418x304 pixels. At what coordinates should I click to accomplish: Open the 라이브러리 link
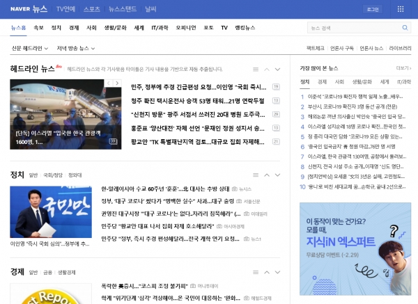[400, 48]
